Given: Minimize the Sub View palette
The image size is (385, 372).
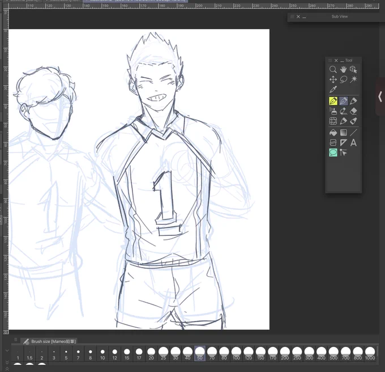Looking at the screenshot, I should [x=305, y=17].
